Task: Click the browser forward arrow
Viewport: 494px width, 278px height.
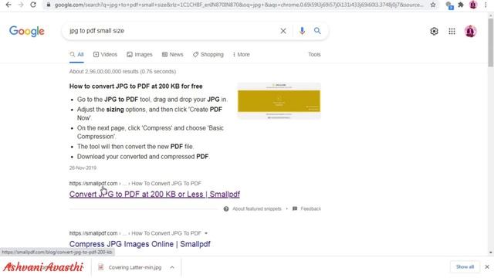Action: 21,5
